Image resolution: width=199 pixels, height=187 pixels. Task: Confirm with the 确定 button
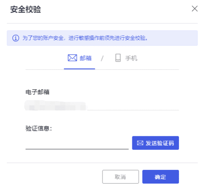click(161, 177)
